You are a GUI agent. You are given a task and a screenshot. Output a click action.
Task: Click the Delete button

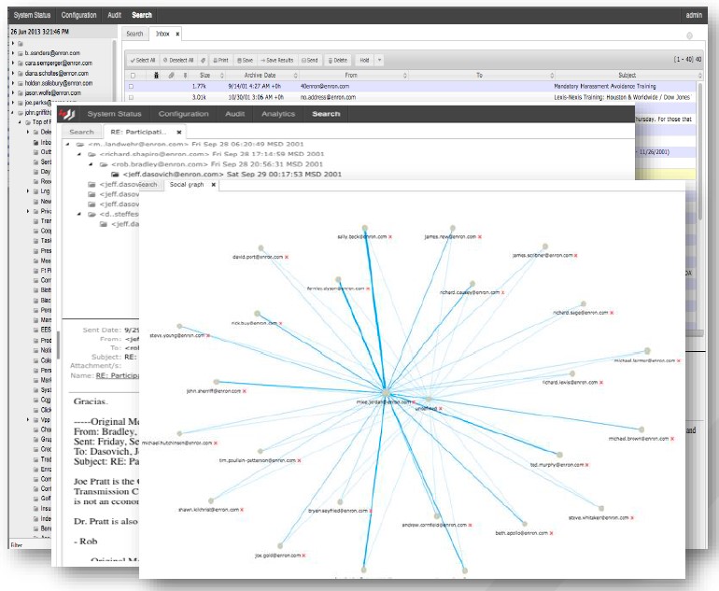[x=338, y=60]
